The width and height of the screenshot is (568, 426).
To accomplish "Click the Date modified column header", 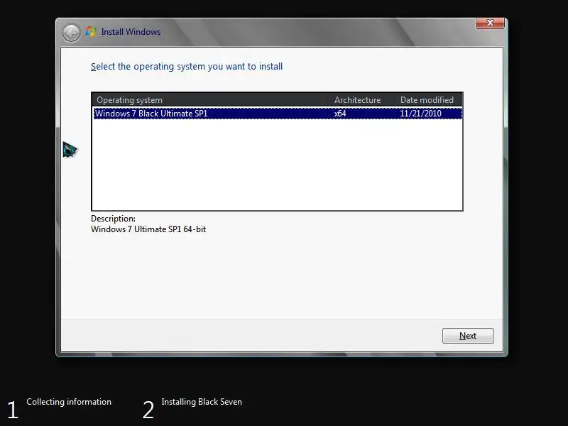I will 429,100.
